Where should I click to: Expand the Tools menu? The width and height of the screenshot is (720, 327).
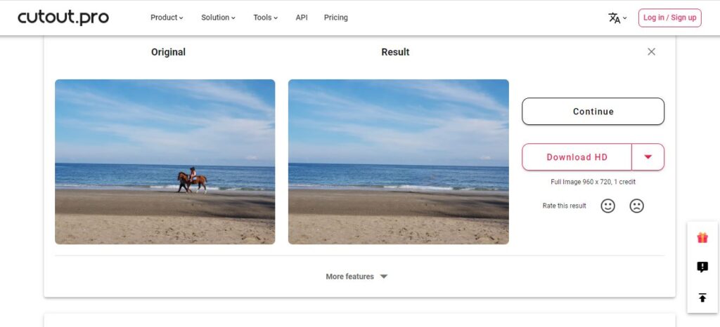(x=265, y=18)
